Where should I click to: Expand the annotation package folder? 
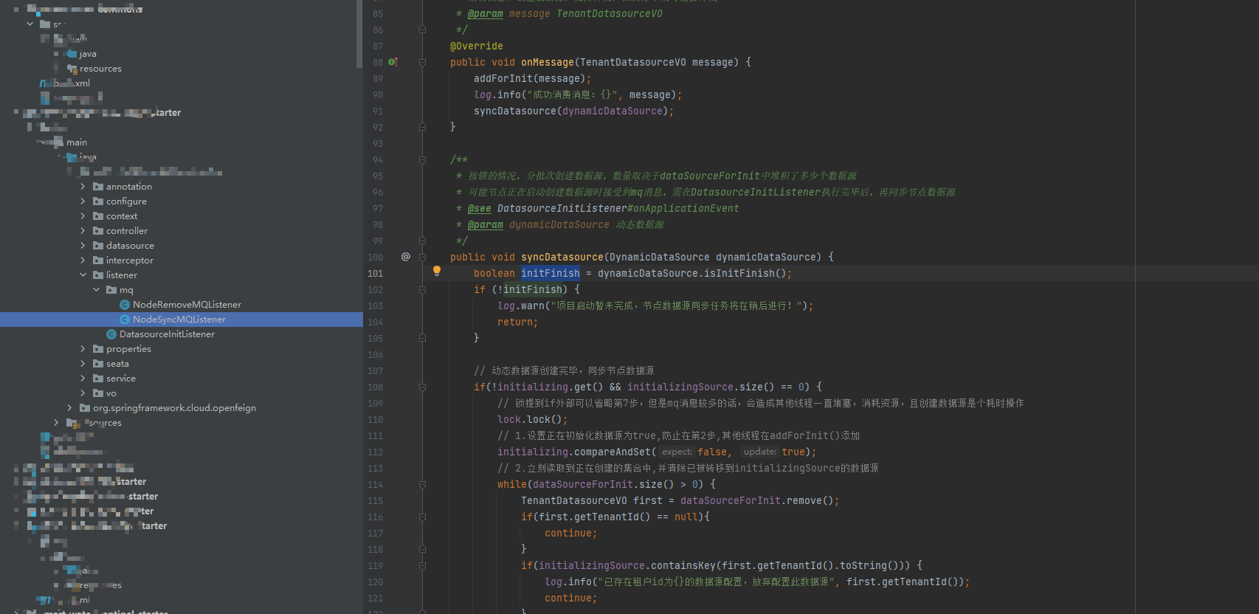[x=83, y=187]
